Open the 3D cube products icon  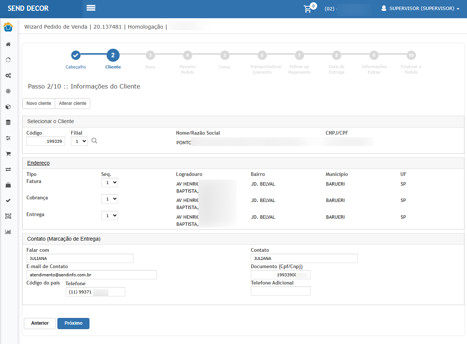[8, 107]
